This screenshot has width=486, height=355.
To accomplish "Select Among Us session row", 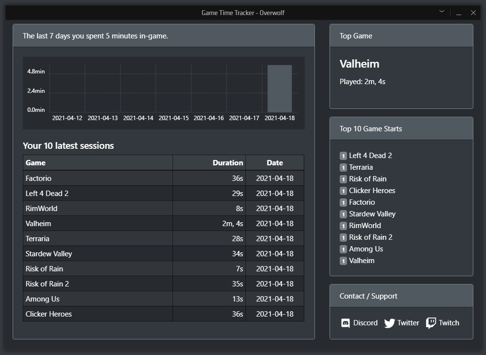I will point(163,299).
